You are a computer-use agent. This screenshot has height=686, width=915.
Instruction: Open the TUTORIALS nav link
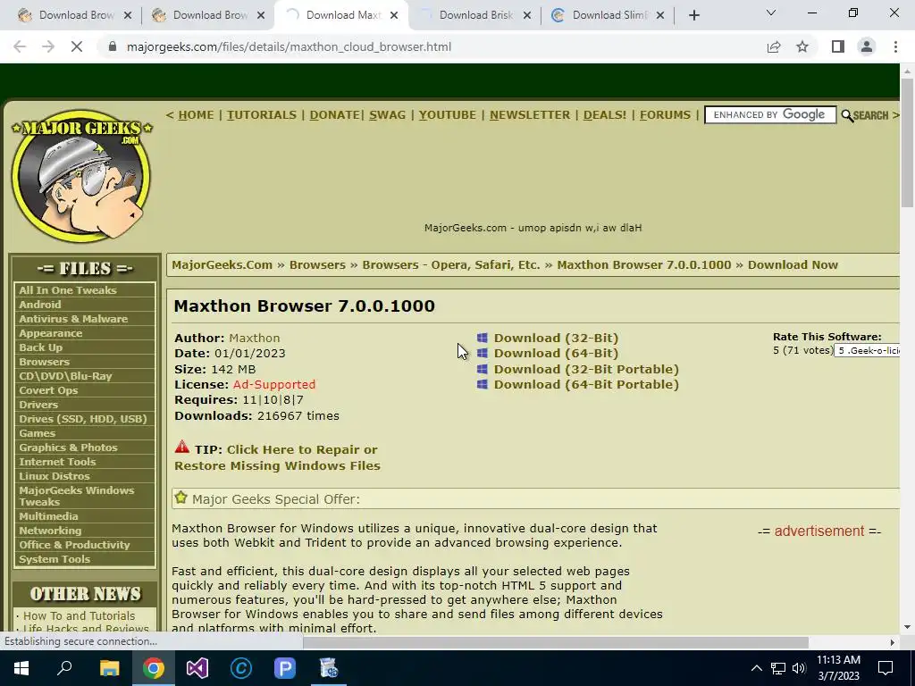click(262, 115)
